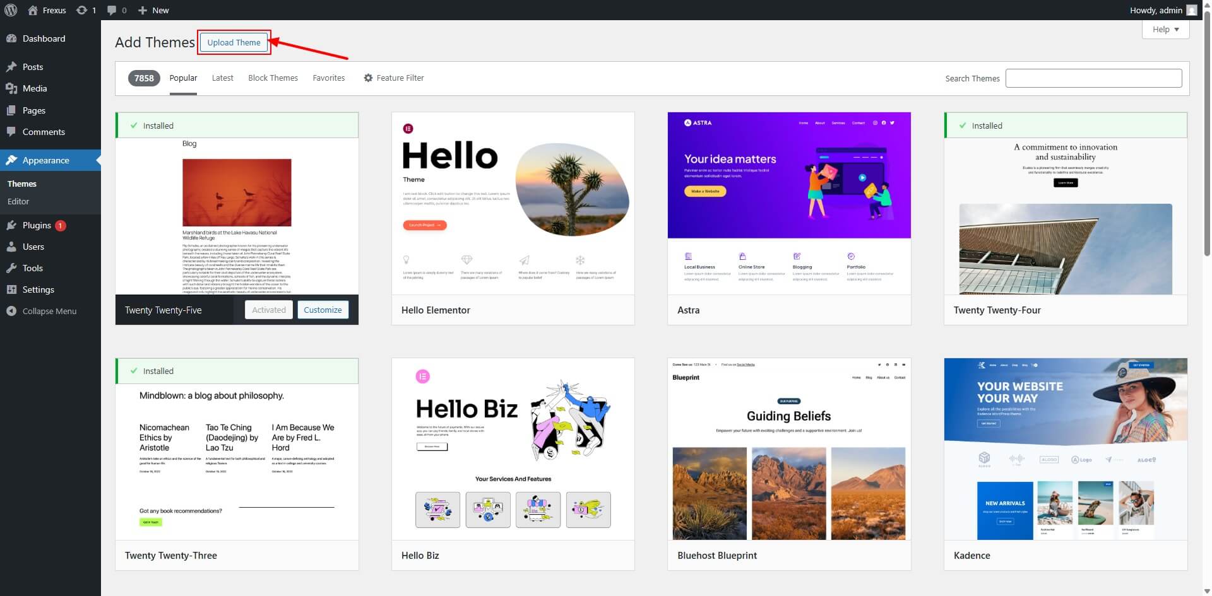Image resolution: width=1212 pixels, height=596 pixels.
Task: Click the WordPress logo in admin bar
Action: coord(10,10)
